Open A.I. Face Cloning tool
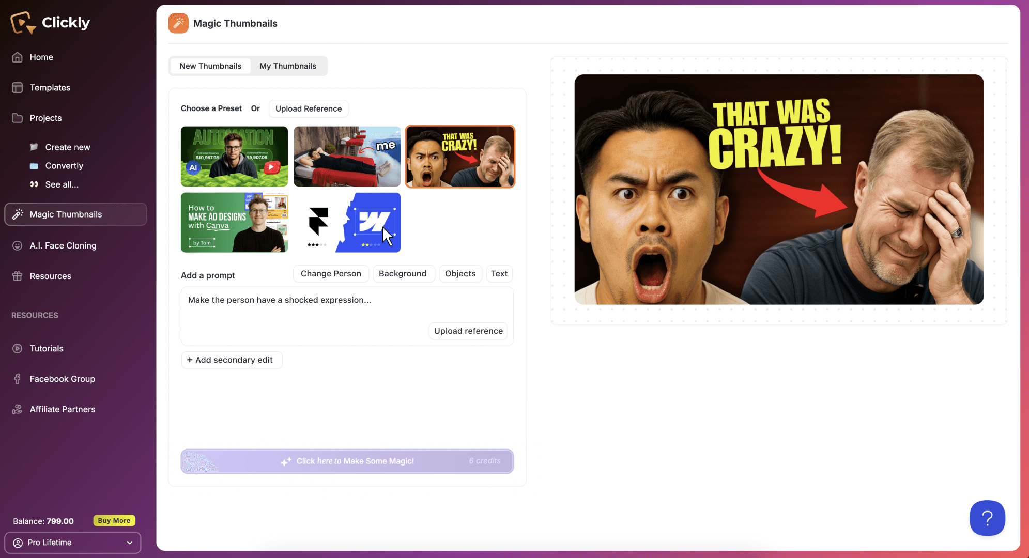The height and width of the screenshot is (558, 1029). [63, 246]
